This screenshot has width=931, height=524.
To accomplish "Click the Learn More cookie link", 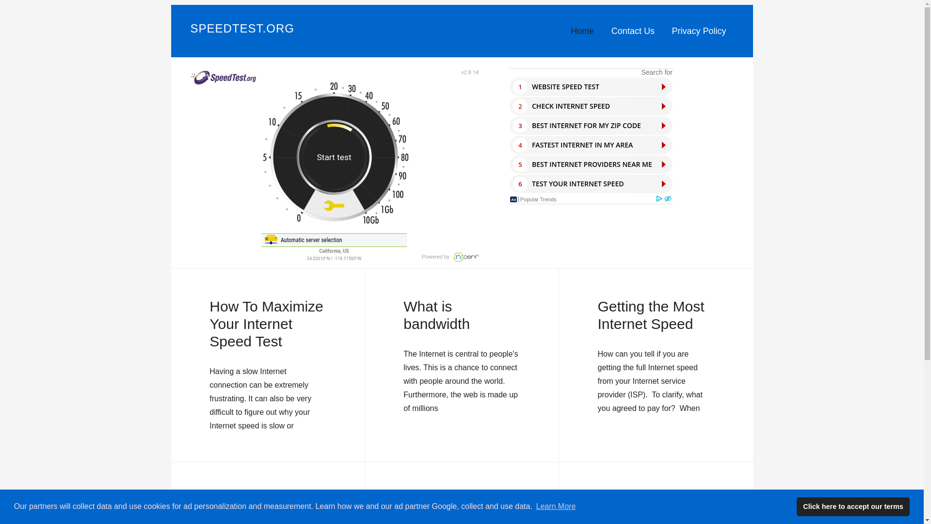I will click(x=556, y=507).
